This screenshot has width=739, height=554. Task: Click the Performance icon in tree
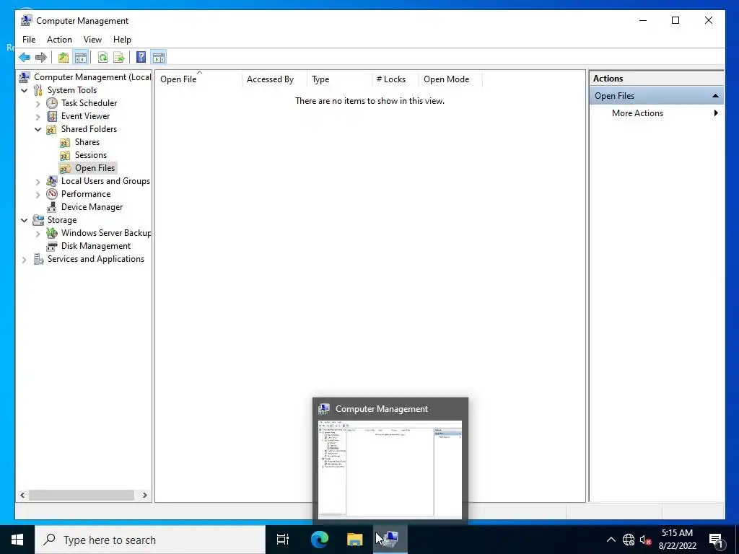tap(52, 194)
